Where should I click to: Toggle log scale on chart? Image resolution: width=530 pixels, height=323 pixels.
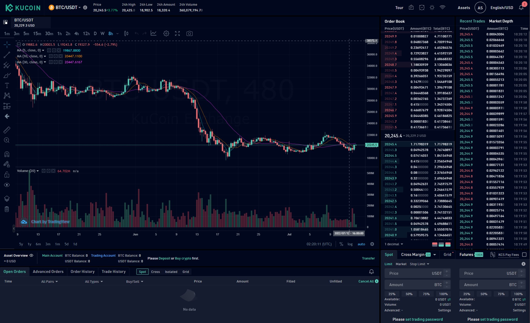pos(350,244)
